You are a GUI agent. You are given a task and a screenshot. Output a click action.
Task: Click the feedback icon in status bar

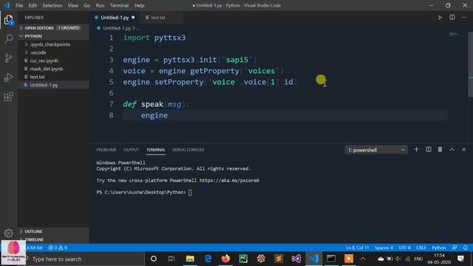click(x=455, y=248)
